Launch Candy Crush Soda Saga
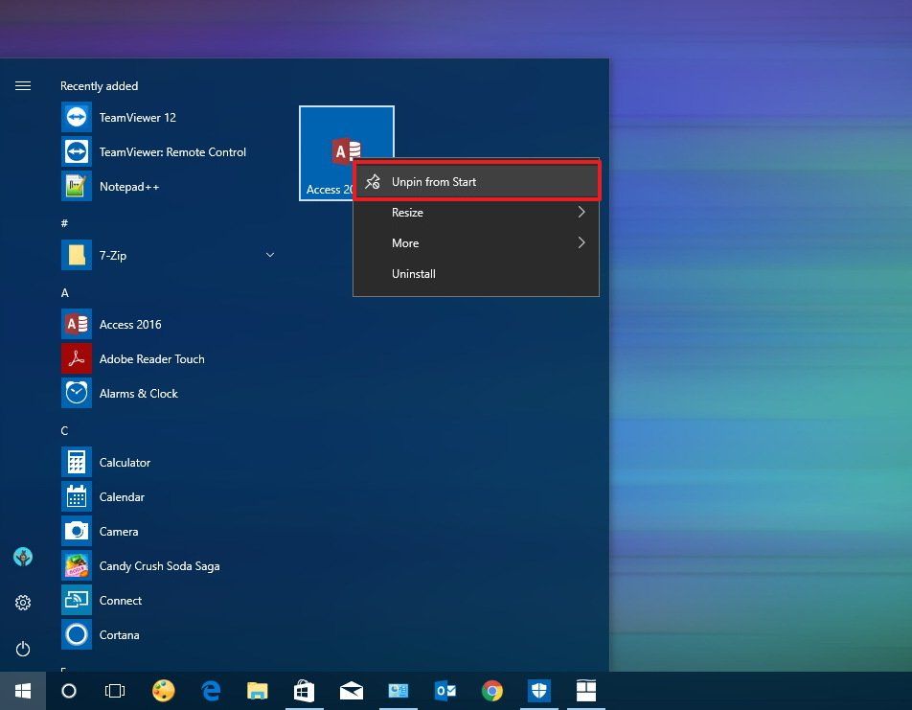Viewport: 912px width, 710px height. tap(159, 565)
